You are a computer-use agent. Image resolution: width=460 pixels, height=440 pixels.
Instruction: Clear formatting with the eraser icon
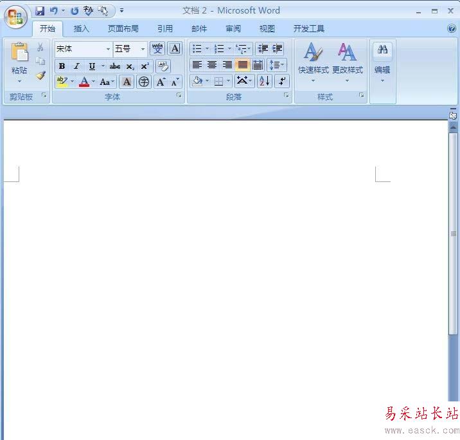click(163, 66)
